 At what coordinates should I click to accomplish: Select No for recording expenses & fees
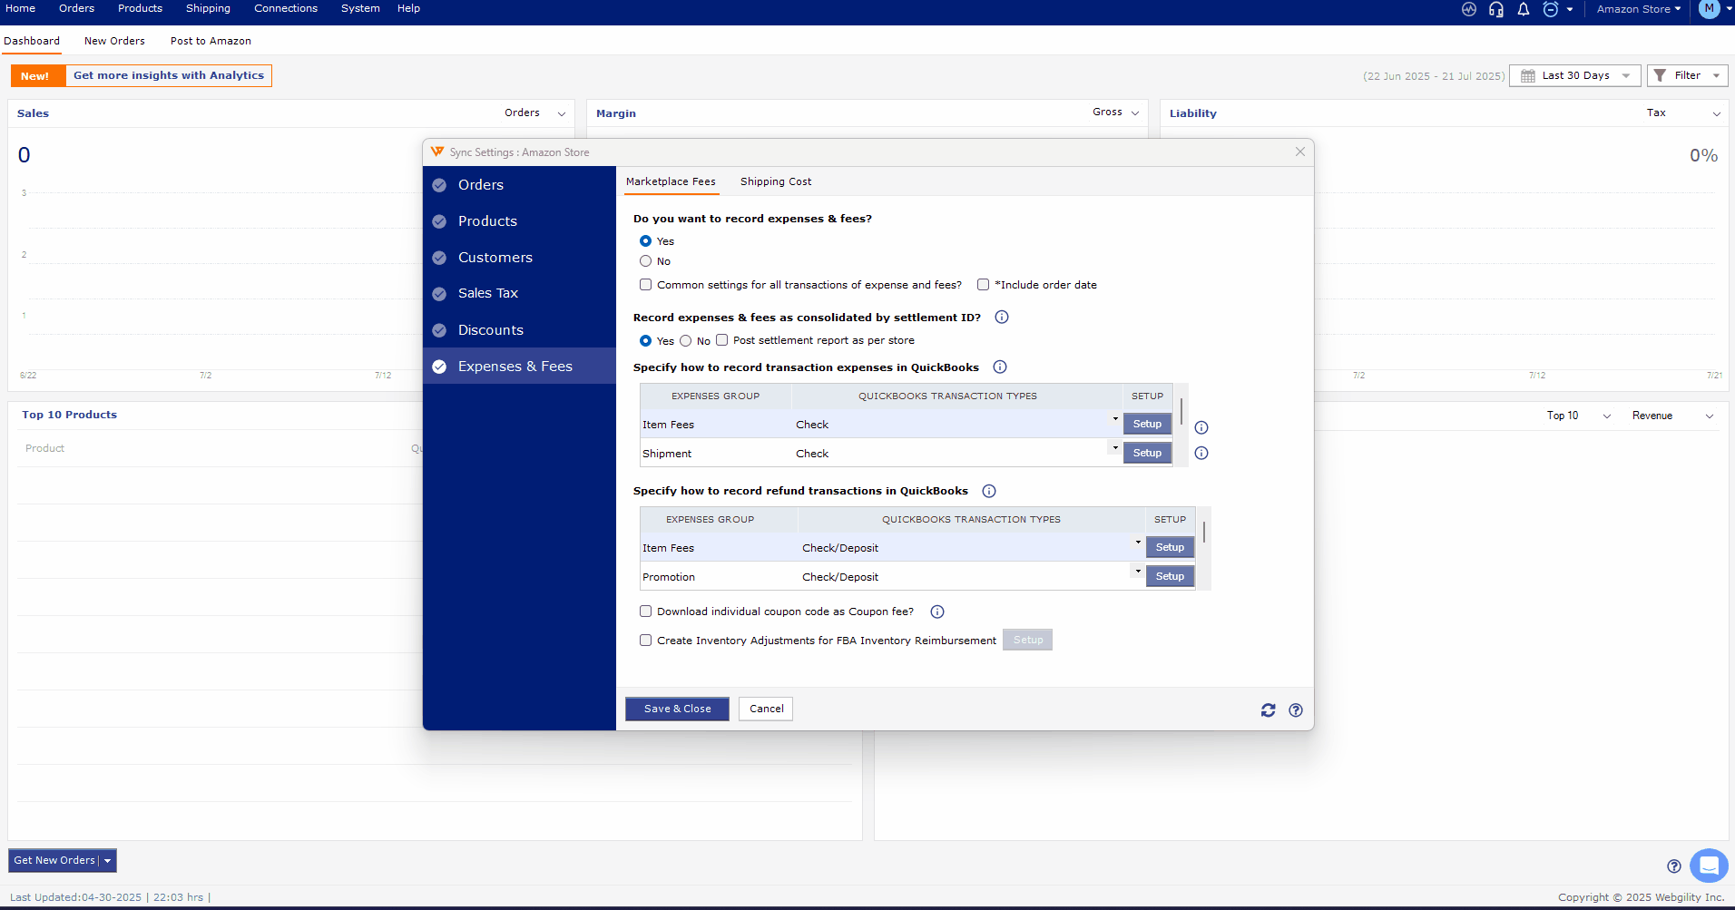(646, 261)
